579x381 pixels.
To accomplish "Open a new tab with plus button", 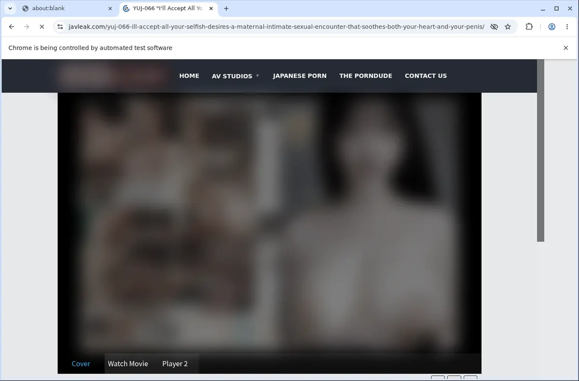I will (x=226, y=8).
